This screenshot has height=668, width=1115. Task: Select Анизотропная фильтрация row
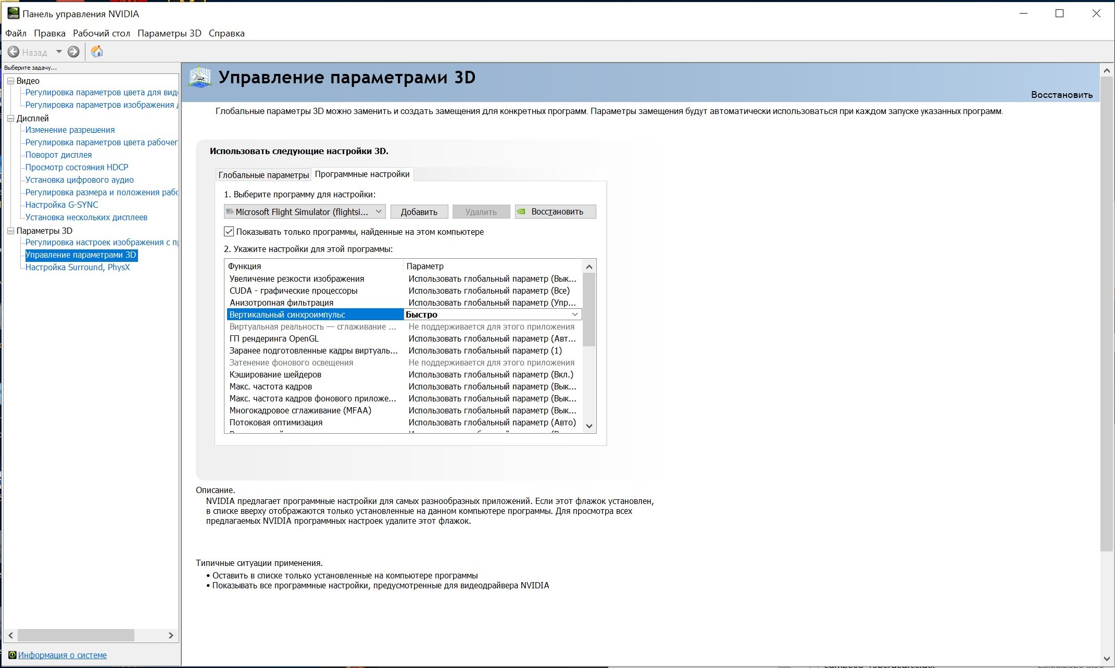(404, 303)
